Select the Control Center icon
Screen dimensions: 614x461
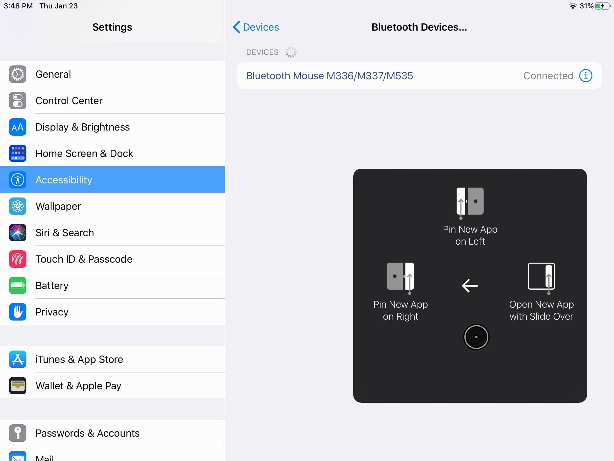click(x=18, y=101)
